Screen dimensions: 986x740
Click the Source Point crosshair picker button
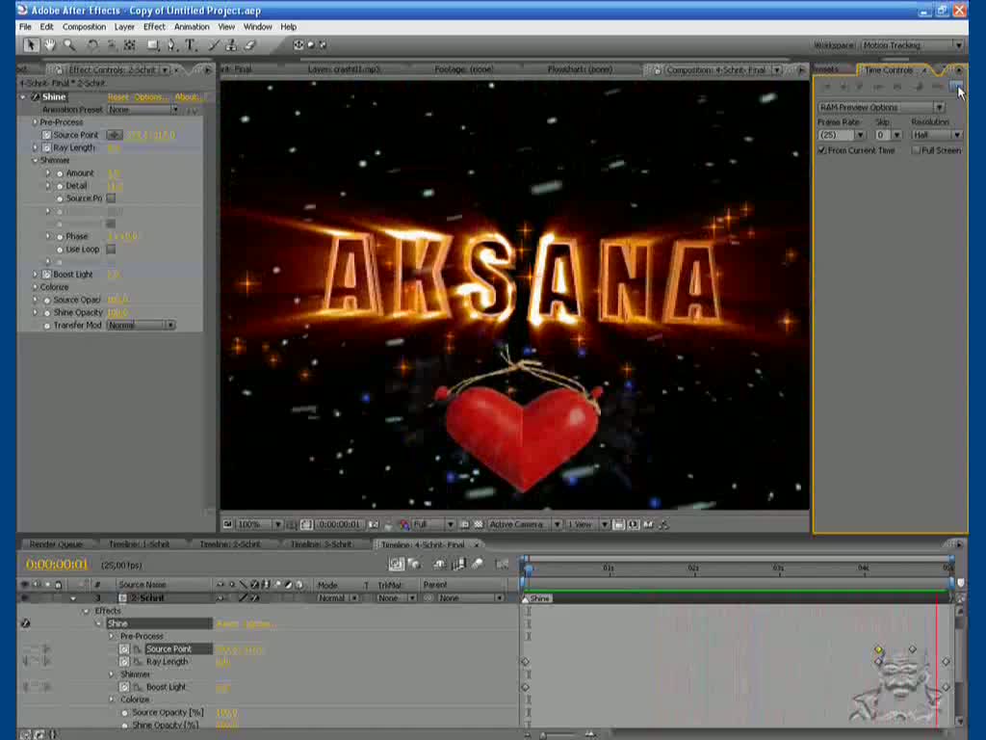pos(114,135)
